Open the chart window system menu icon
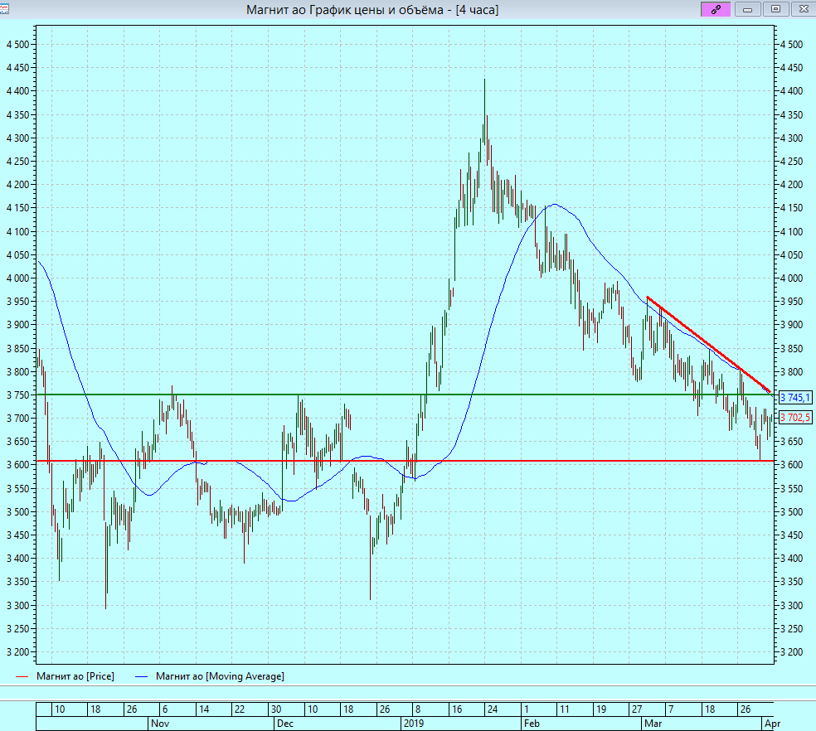Viewport: 816px width, 731px height. [4, 8]
